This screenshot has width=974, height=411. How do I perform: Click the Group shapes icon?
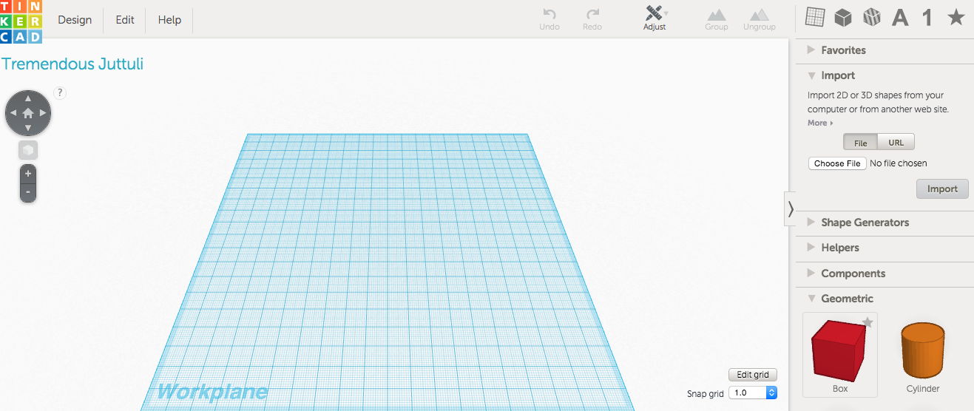(716, 15)
